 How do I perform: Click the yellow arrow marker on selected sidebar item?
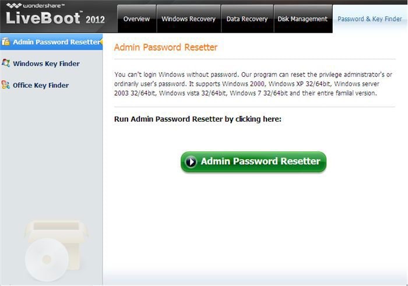coord(101,42)
